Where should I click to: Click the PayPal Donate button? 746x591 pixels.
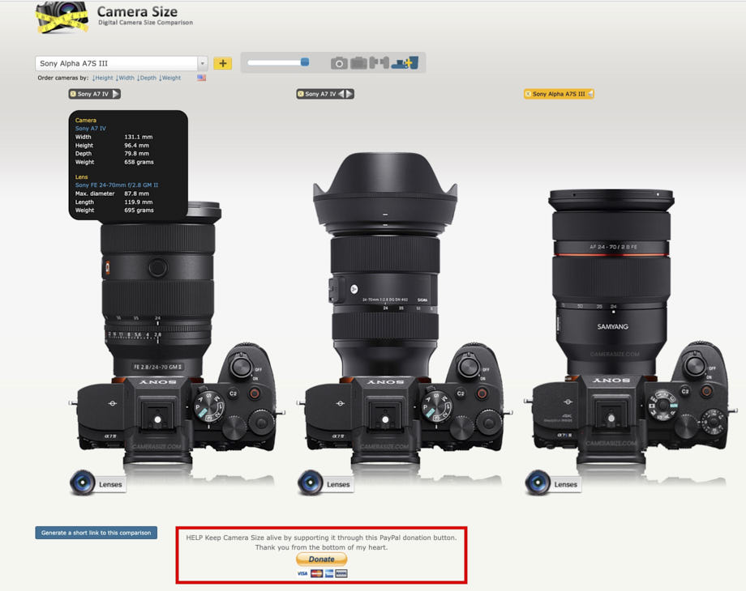click(322, 559)
